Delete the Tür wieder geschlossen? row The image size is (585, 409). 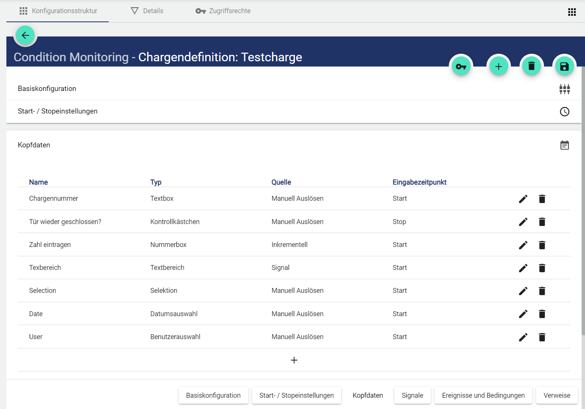[542, 222]
